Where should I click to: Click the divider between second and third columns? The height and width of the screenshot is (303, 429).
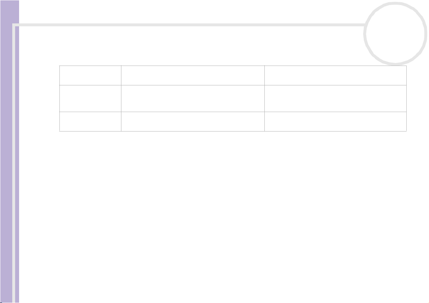point(265,98)
